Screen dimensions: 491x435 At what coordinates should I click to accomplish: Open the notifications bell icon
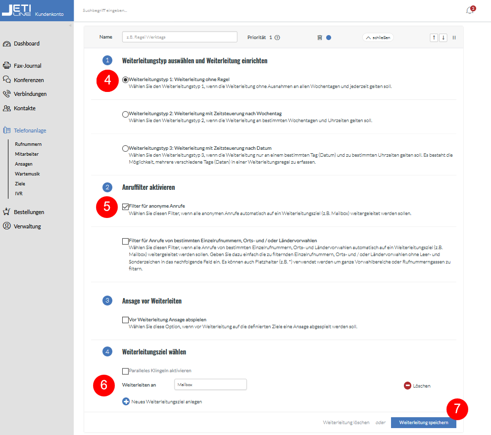pyautogui.click(x=469, y=10)
